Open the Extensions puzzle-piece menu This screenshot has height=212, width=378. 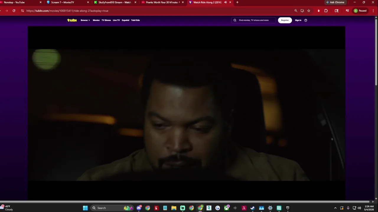pos(326,11)
